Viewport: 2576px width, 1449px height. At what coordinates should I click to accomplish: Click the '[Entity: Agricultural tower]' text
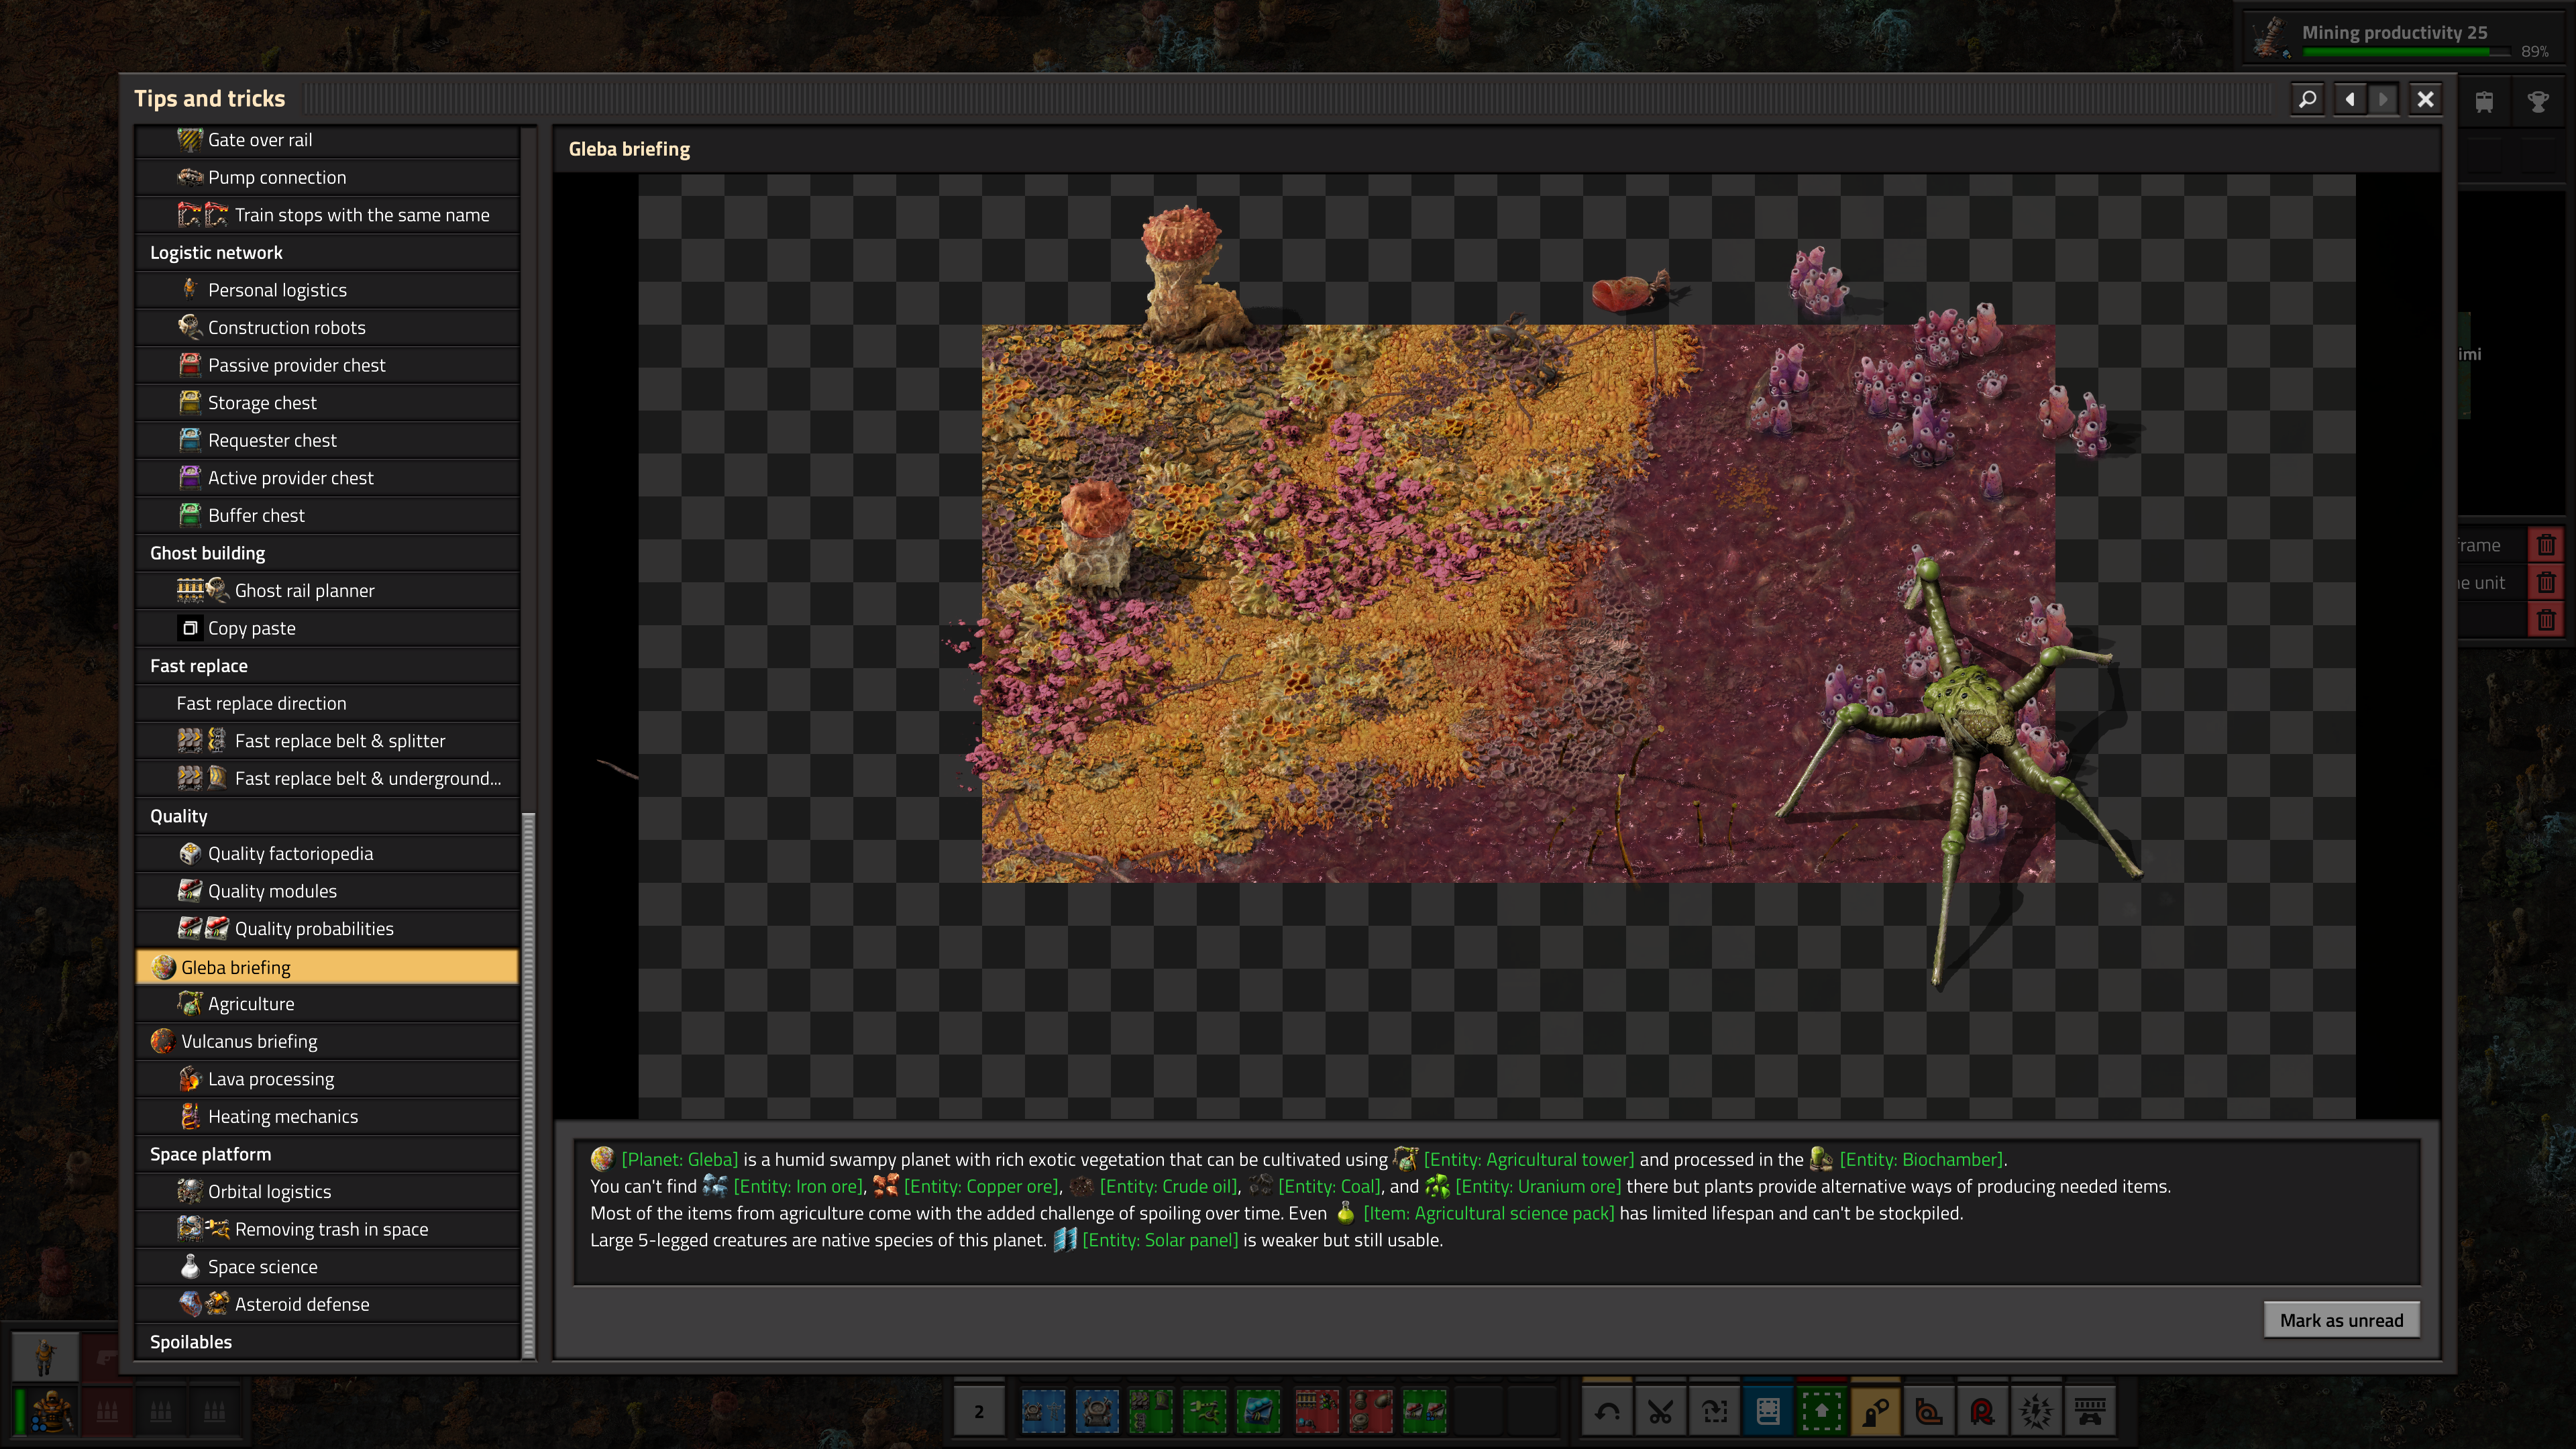coord(1529,1159)
